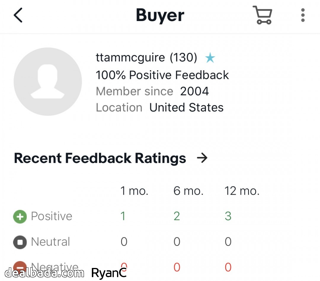
Task: Tap the green Positive plus icon
Action: pyautogui.click(x=20, y=217)
